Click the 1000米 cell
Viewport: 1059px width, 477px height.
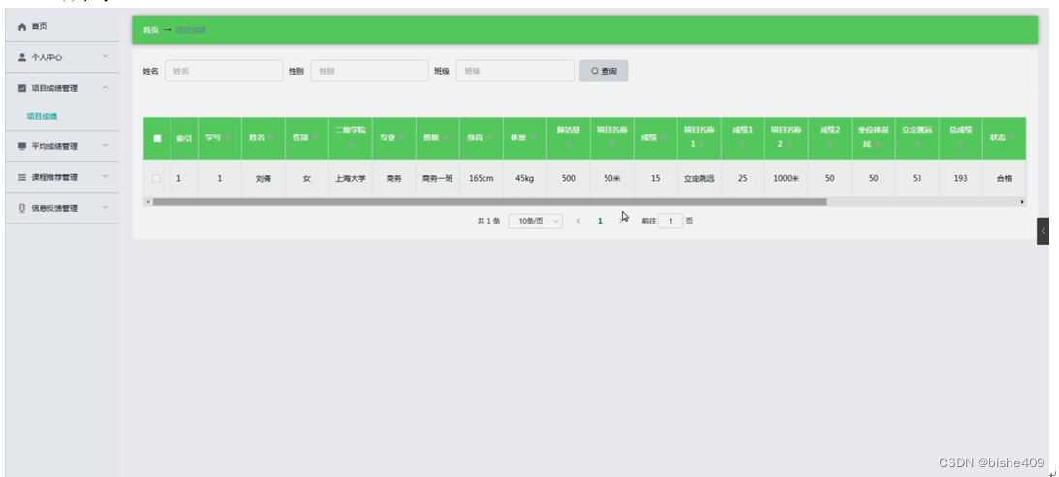(x=786, y=179)
